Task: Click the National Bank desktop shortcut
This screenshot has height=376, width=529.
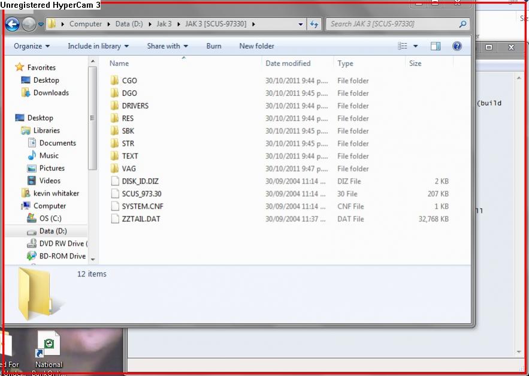Action: tap(49, 353)
